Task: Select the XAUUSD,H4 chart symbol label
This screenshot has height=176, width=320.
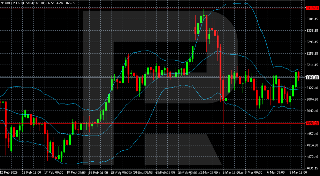Action: (14, 3)
